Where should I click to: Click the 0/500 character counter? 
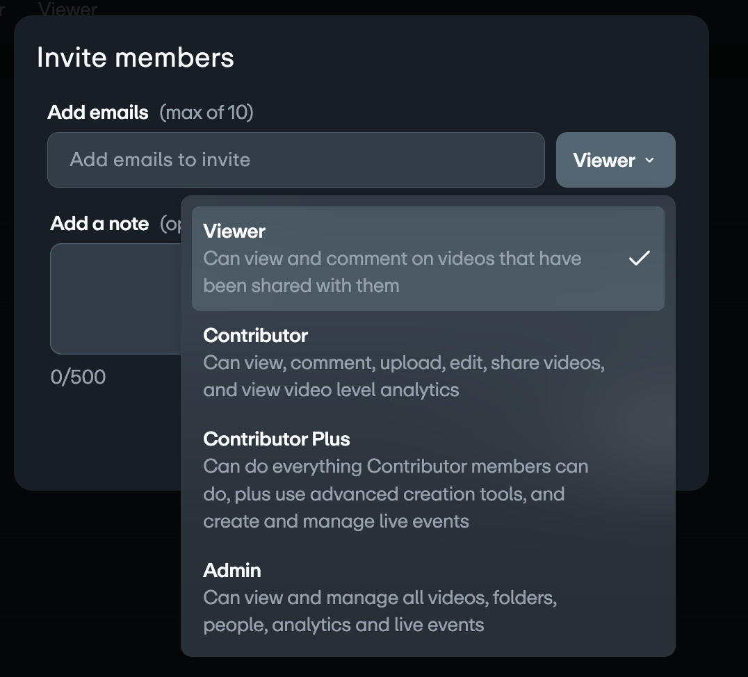[78, 377]
